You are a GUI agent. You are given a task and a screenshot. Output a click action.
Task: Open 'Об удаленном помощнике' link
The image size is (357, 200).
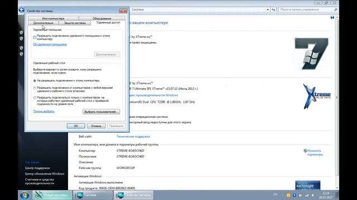click(x=50, y=44)
